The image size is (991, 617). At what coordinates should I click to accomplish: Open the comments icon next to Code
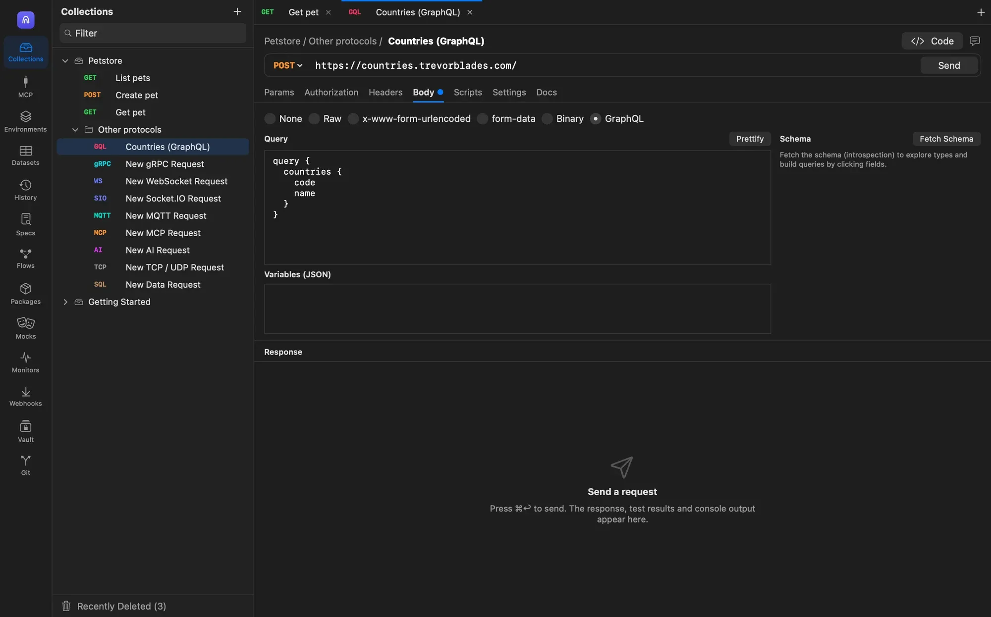point(975,41)
